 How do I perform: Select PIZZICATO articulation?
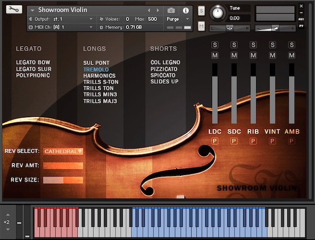164,69
